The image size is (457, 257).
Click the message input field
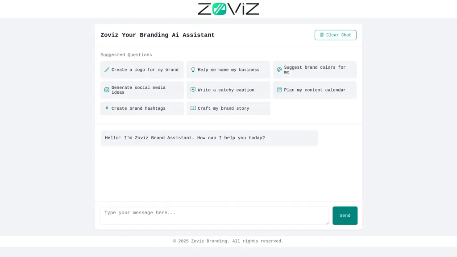214,215
